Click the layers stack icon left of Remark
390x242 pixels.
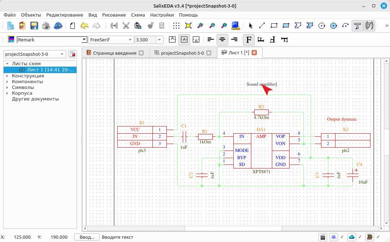pos(11,39)
